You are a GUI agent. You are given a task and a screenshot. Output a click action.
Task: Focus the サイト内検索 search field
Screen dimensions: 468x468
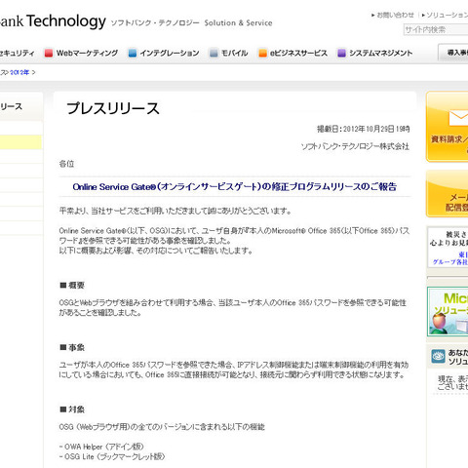tap(436, 30)
